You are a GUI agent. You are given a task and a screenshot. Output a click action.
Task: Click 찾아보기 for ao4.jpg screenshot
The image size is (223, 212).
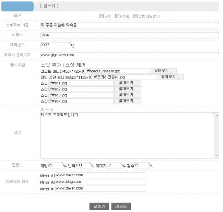pos(128,101)
